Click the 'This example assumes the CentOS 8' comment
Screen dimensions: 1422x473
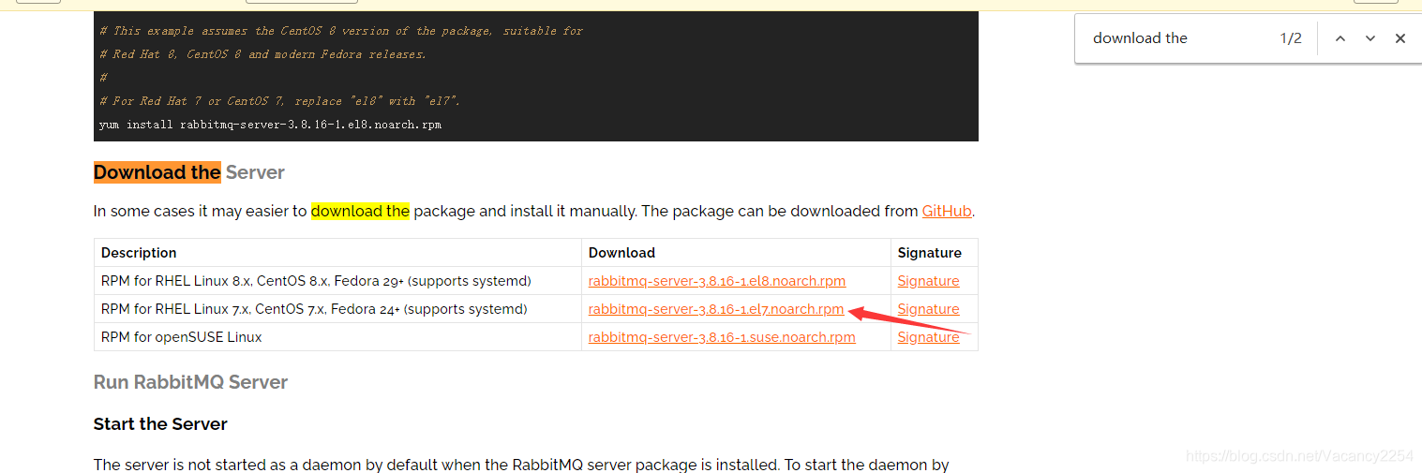tap(341, 31)
